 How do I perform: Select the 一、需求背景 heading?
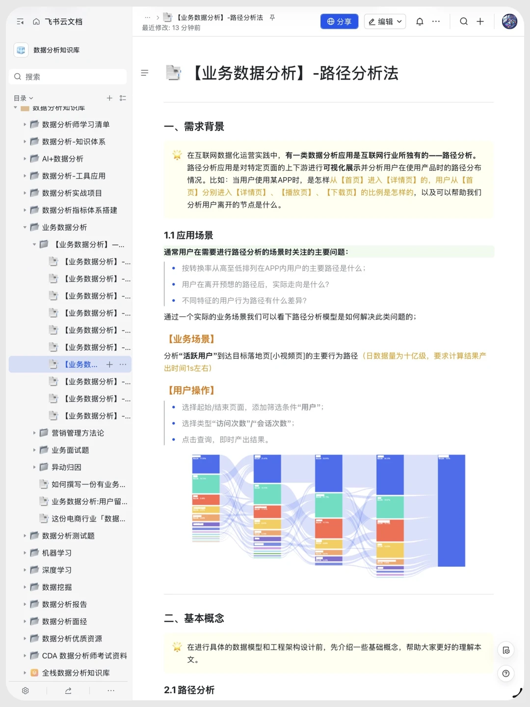click(x=194, y=127)
